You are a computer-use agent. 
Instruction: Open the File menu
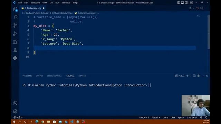(20, 3)
